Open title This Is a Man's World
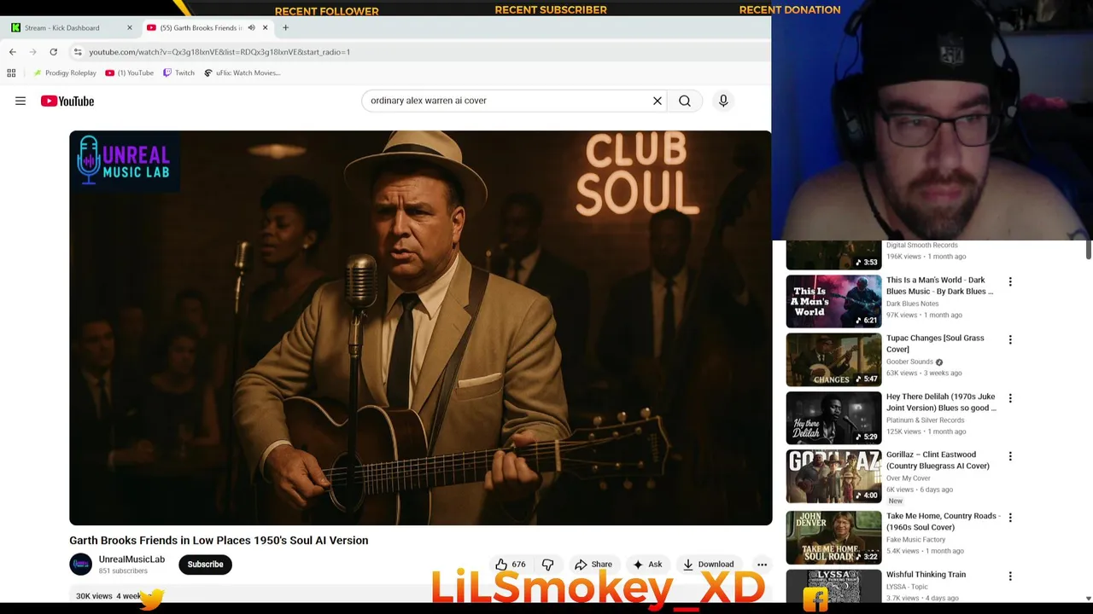 [939, 286]
